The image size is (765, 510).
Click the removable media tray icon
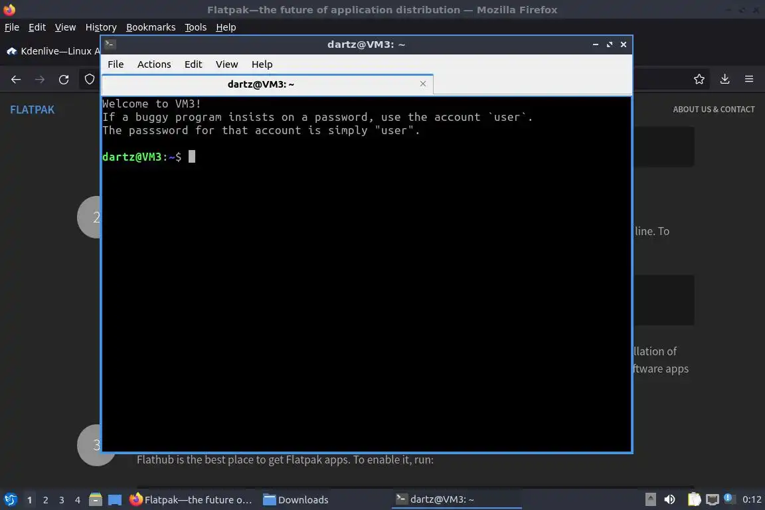click(651, 499)
